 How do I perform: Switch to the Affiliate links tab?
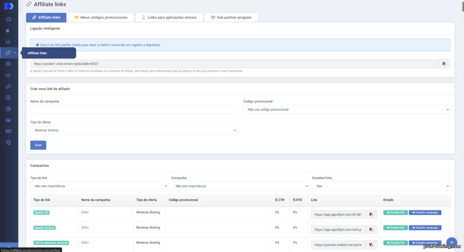coord(46,17)
